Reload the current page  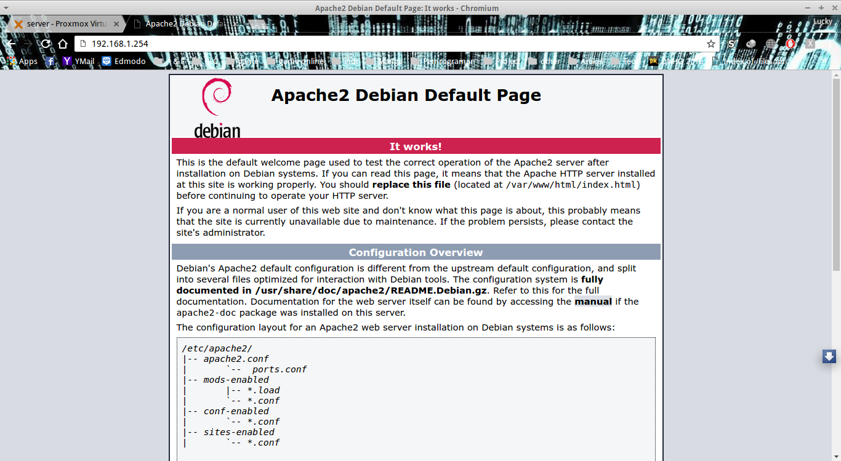coord(45,44)
